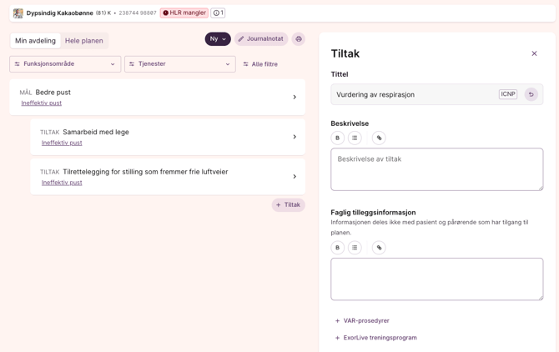Open the Funksjonsområde filter dropdown
This screenshot has width=559, height=352.
pyautogui.click(x=65, y=64)
